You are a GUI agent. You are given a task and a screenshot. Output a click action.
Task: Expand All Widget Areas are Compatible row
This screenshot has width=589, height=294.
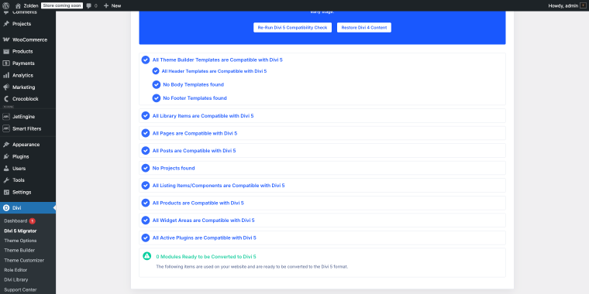(x=322, y=220)
